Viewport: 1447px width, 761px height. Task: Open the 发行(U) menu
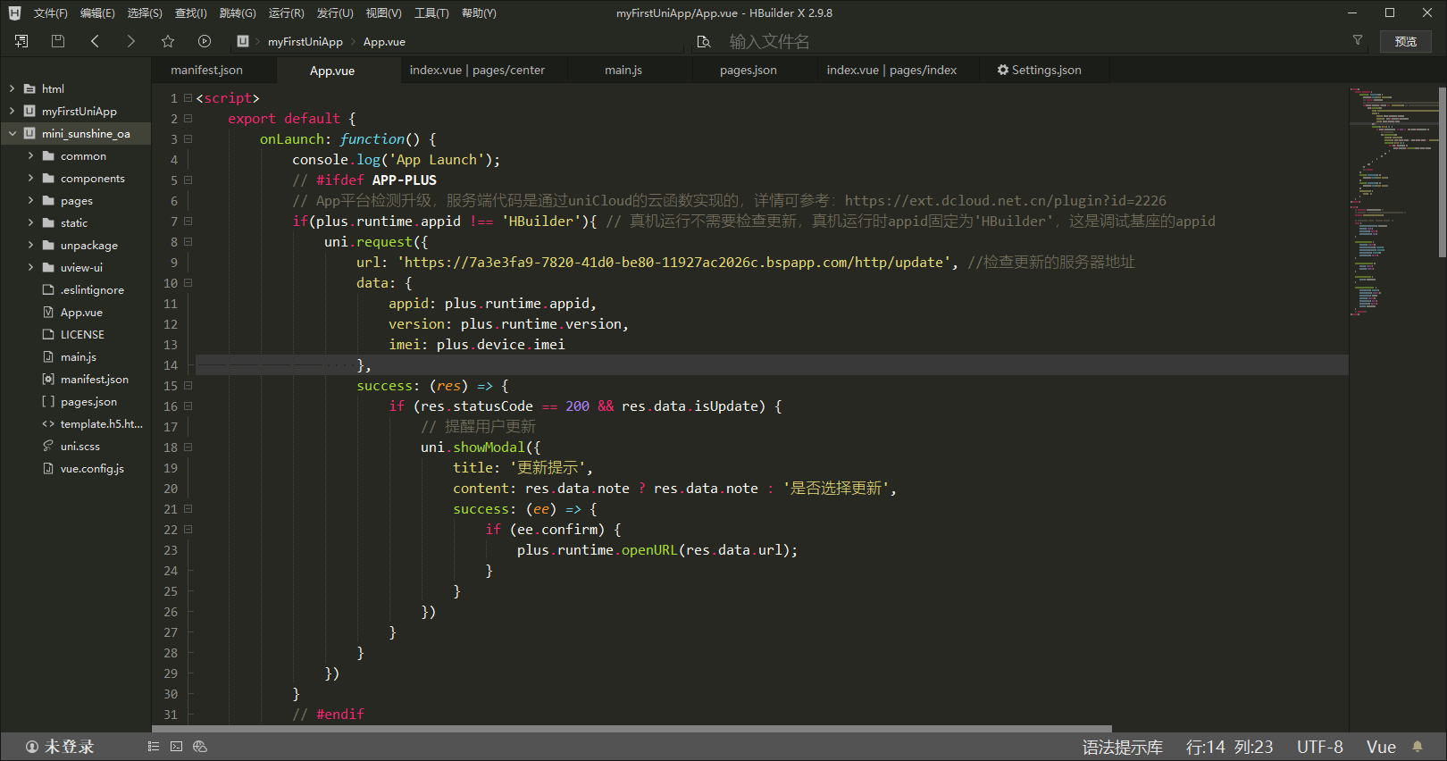pos(335,13)
